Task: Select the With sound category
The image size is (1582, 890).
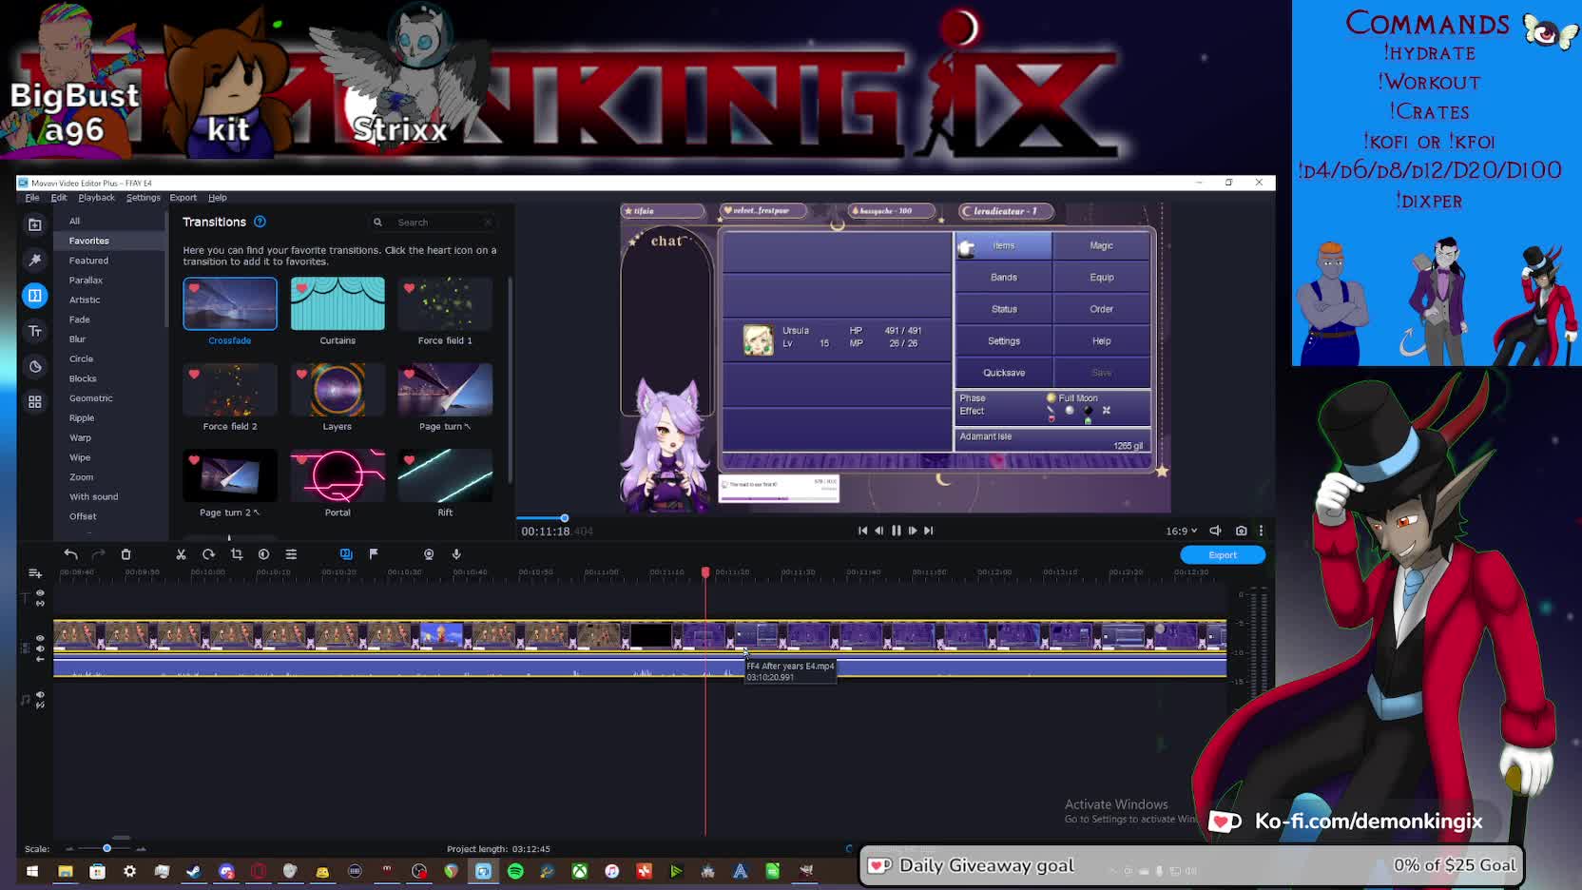Action: pos(93,497)
